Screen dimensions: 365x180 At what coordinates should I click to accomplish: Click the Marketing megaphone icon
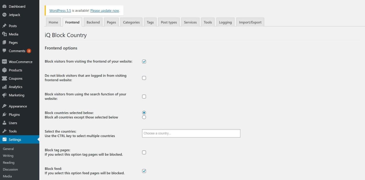click(4, 95)
